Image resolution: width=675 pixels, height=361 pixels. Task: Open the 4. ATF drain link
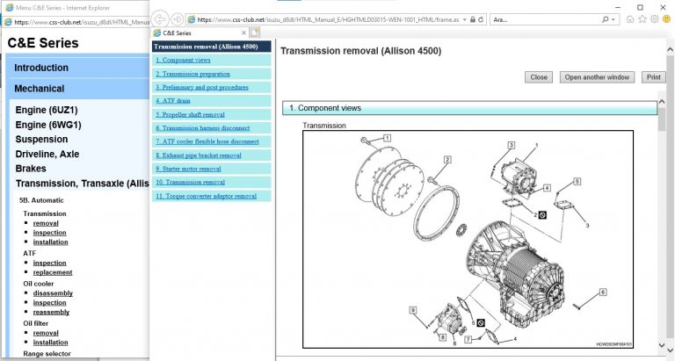[x=178, y=100]
